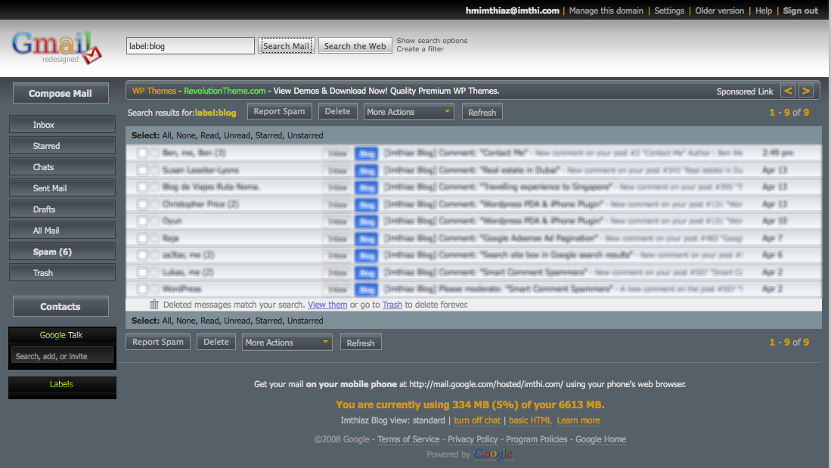
Task: Click Sign out
Action: pos(800,11)
